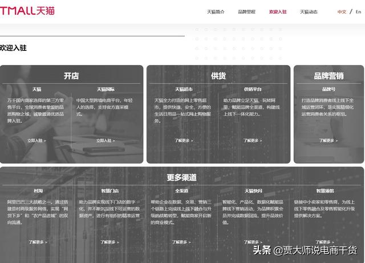Click 了解更多 under 智慧门店
The image size is (365, 263).
109,242
